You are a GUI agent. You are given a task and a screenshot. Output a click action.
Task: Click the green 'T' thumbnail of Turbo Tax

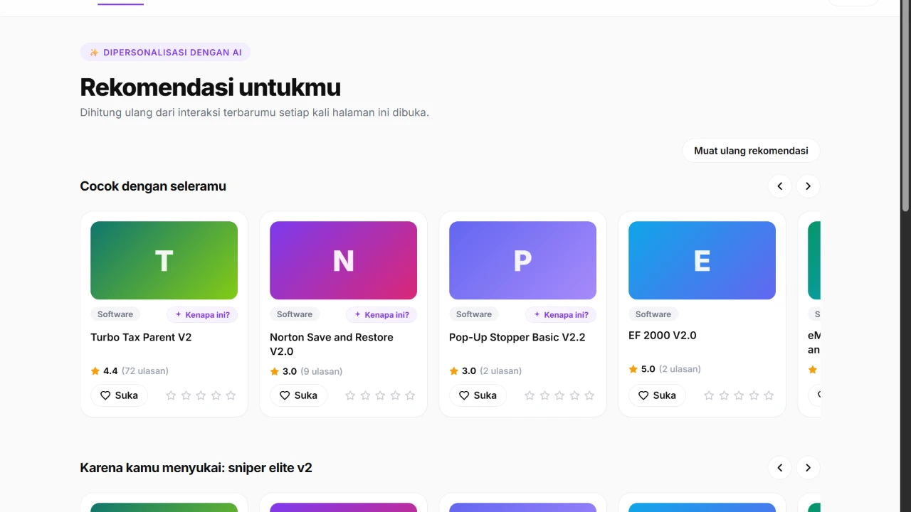point(164,260)
